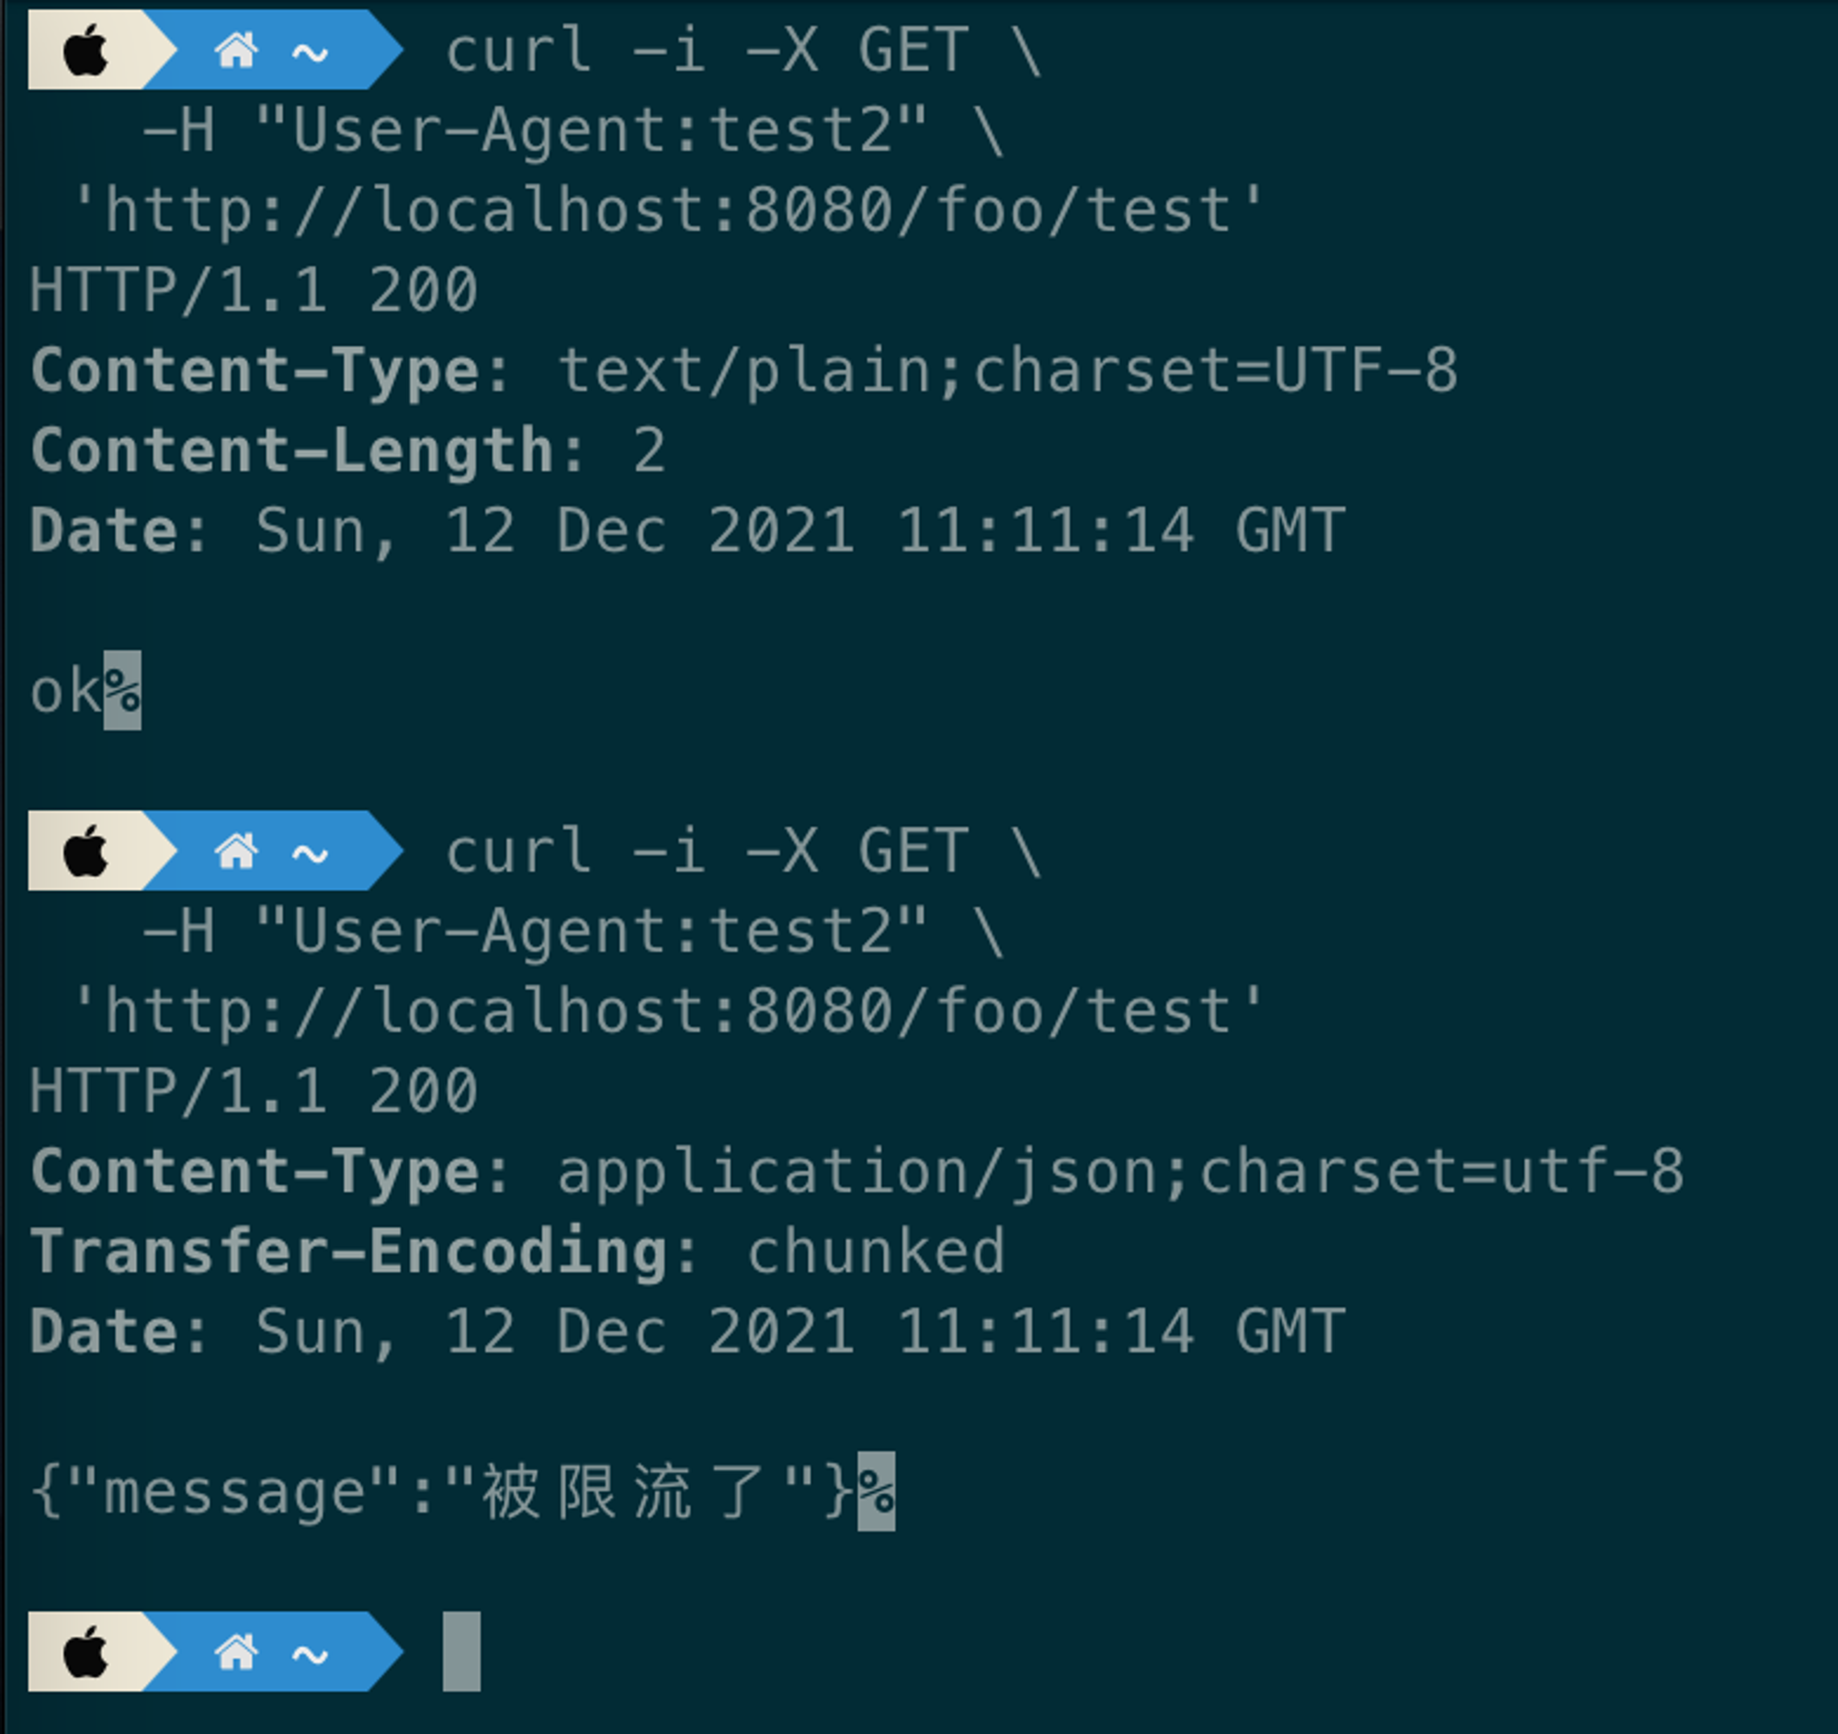This screenshot has height=1734, width=1838.
Task: Click the Apple logo in the second prompt
Action: (86, 851)
